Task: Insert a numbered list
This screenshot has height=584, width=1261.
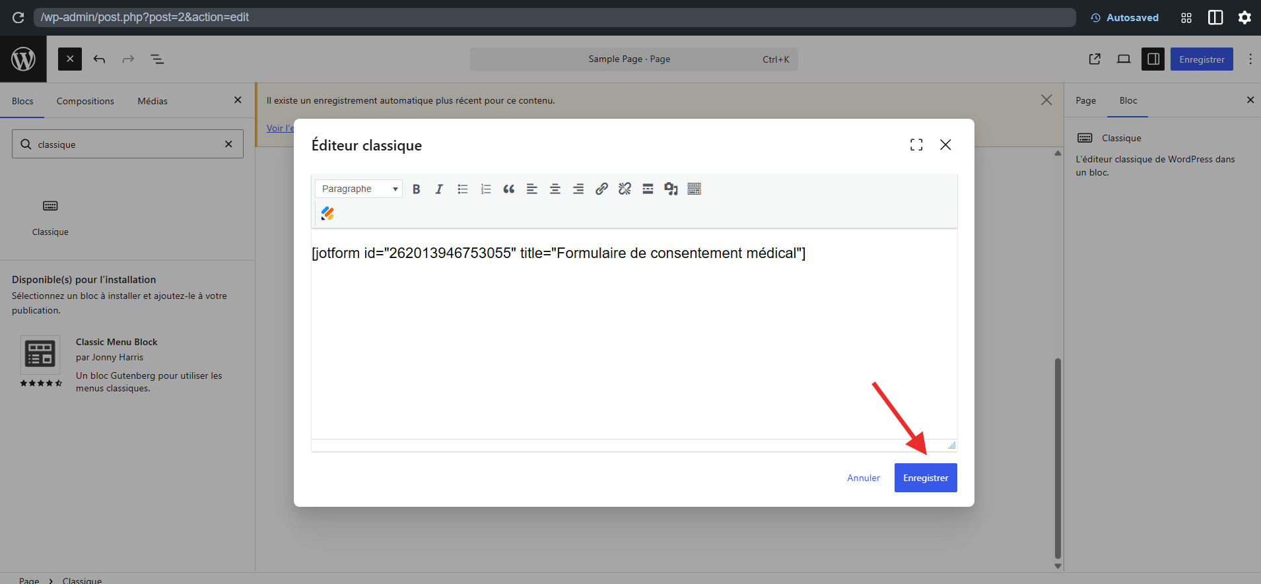Action: click(486, 189)
